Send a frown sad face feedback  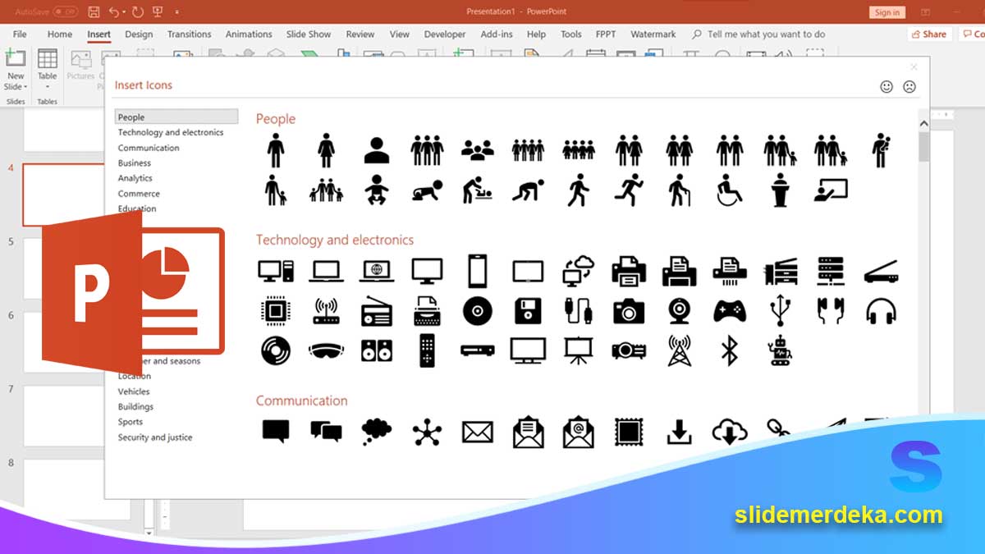pos(909,86)
